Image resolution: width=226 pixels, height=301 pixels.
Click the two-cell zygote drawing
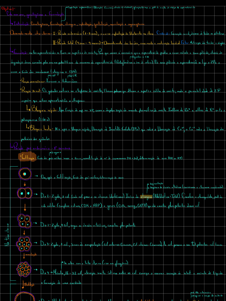[x=25, y=193]
